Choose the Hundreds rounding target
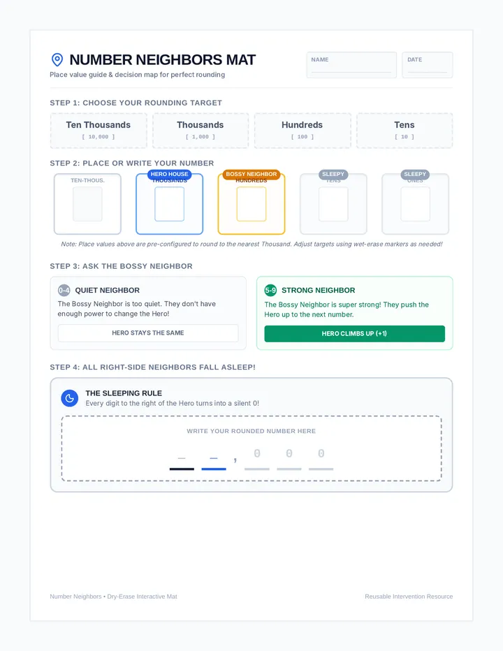The image size is (503, 651). click(x=302, y=131)
